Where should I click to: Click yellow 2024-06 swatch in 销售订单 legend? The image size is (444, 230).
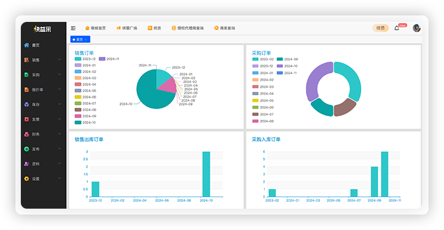click(x=78, y=97)
